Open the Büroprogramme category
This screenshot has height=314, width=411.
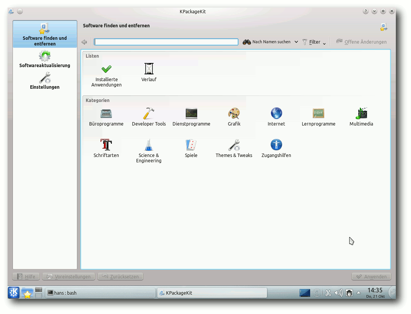tap(106, 114)
